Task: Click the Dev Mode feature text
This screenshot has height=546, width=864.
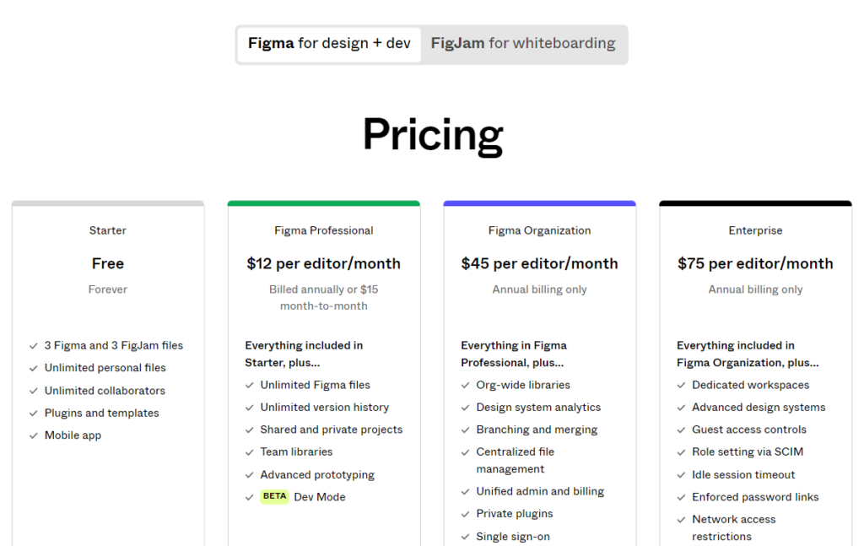Action: tap(320, 497)
